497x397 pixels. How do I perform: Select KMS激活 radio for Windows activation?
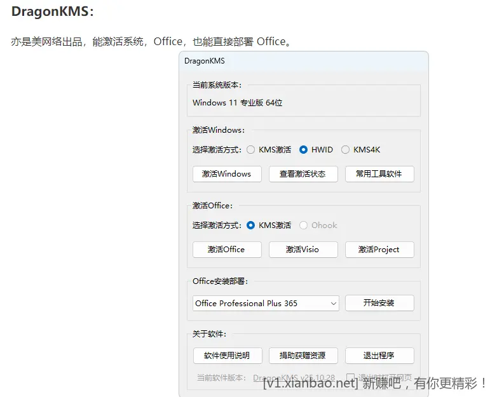click(251, 150)
